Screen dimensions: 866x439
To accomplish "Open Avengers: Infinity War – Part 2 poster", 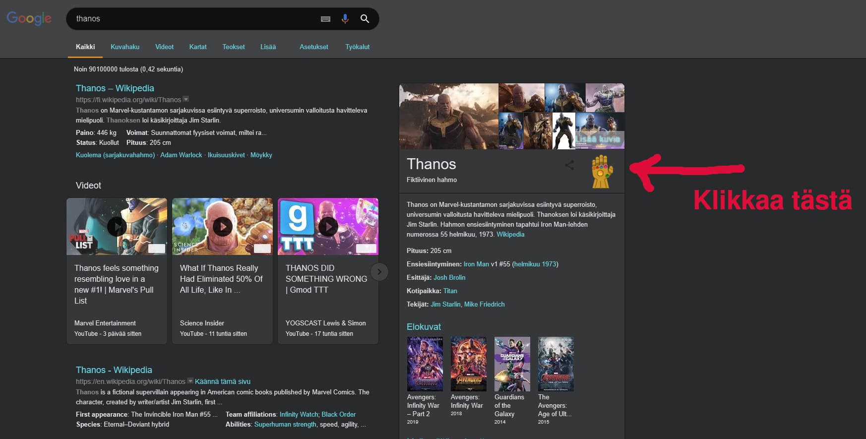I will [425, 364].
